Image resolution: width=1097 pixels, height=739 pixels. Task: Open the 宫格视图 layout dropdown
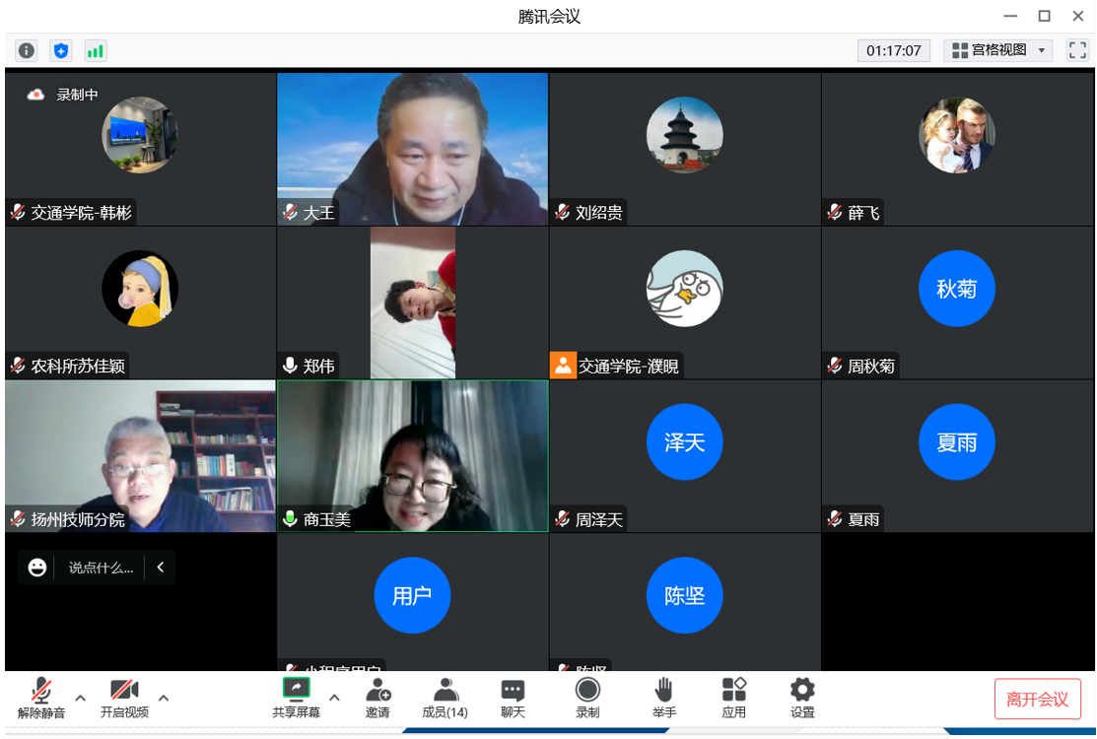click(998, 50)
